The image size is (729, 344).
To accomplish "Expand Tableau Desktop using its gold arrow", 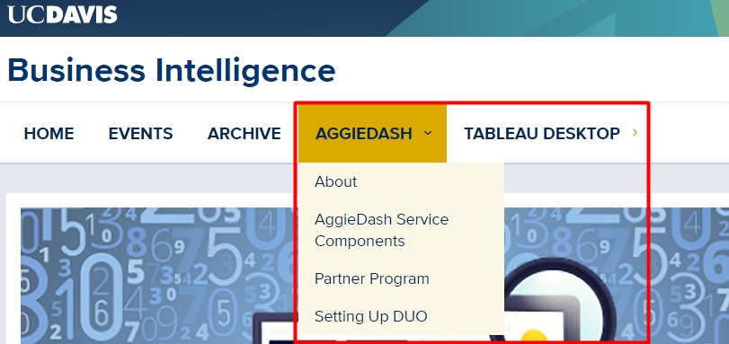I will pyautogui.click(x=635, y=133).
